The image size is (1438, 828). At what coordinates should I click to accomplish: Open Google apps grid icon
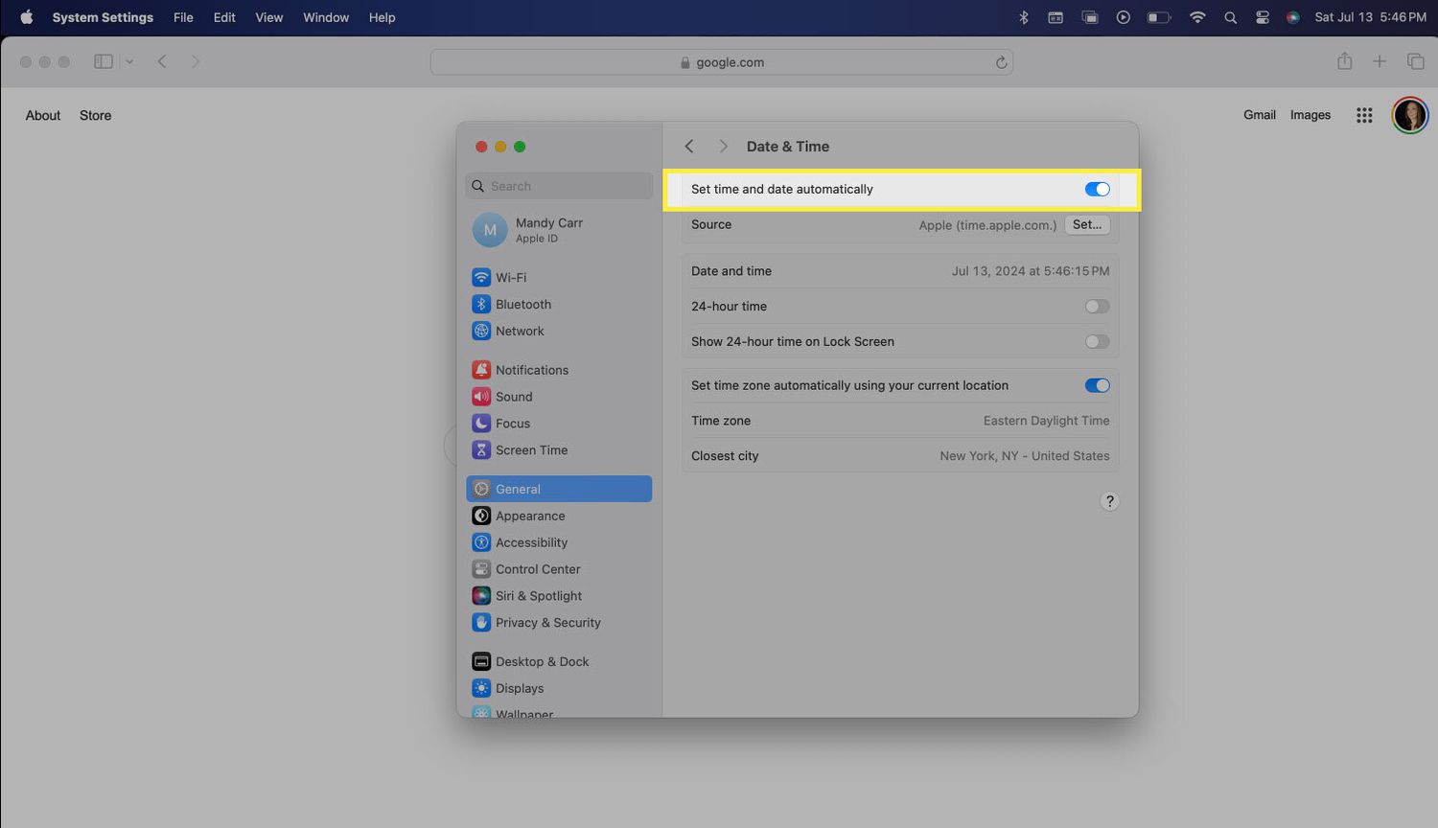(x=1364, y=115)
